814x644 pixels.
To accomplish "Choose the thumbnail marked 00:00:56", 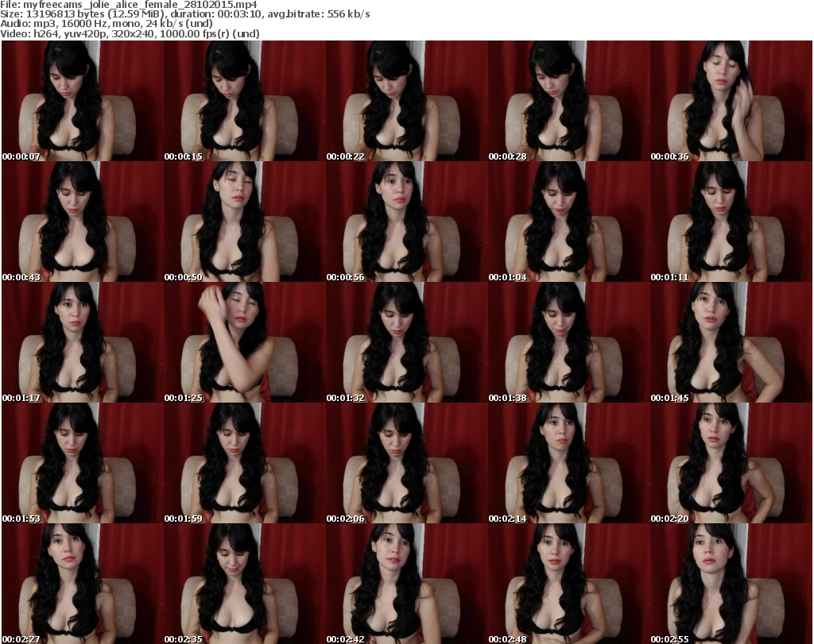I will (407, 222).
